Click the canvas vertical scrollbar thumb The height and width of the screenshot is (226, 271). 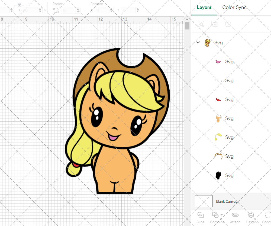[187, 26]
